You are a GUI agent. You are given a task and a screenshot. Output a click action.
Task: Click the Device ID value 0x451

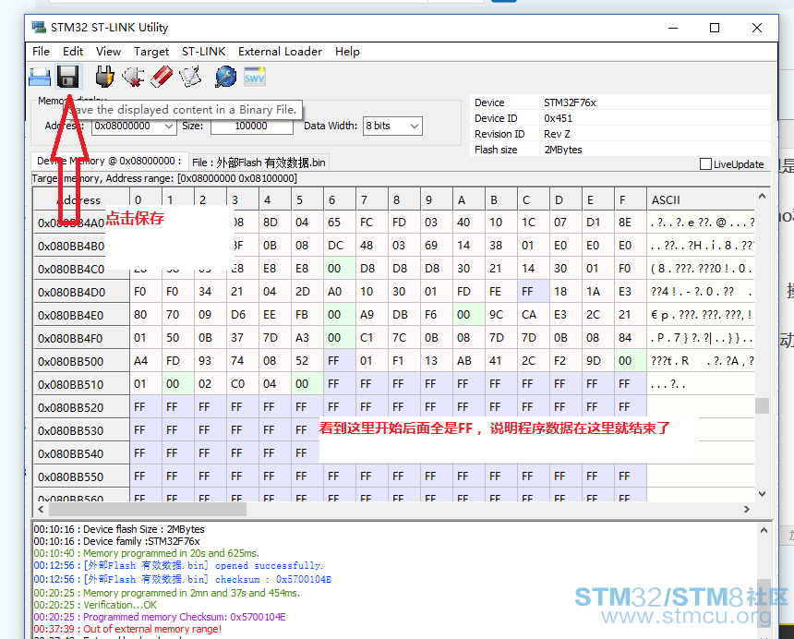(558, 118)
